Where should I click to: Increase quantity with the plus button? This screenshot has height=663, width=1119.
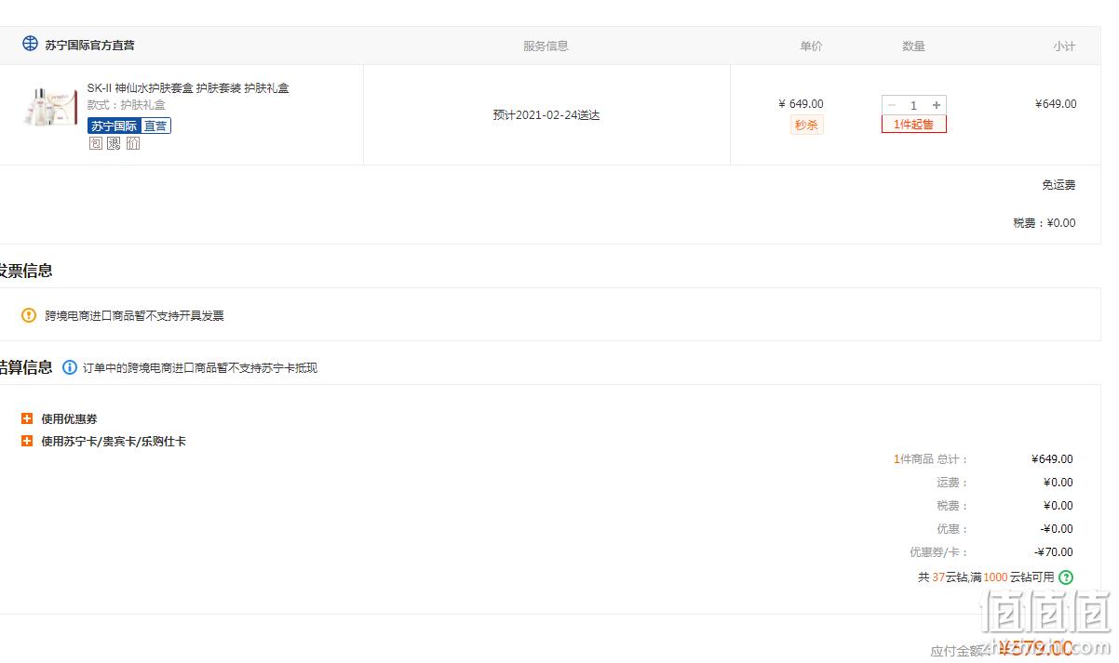pos(937,105)
